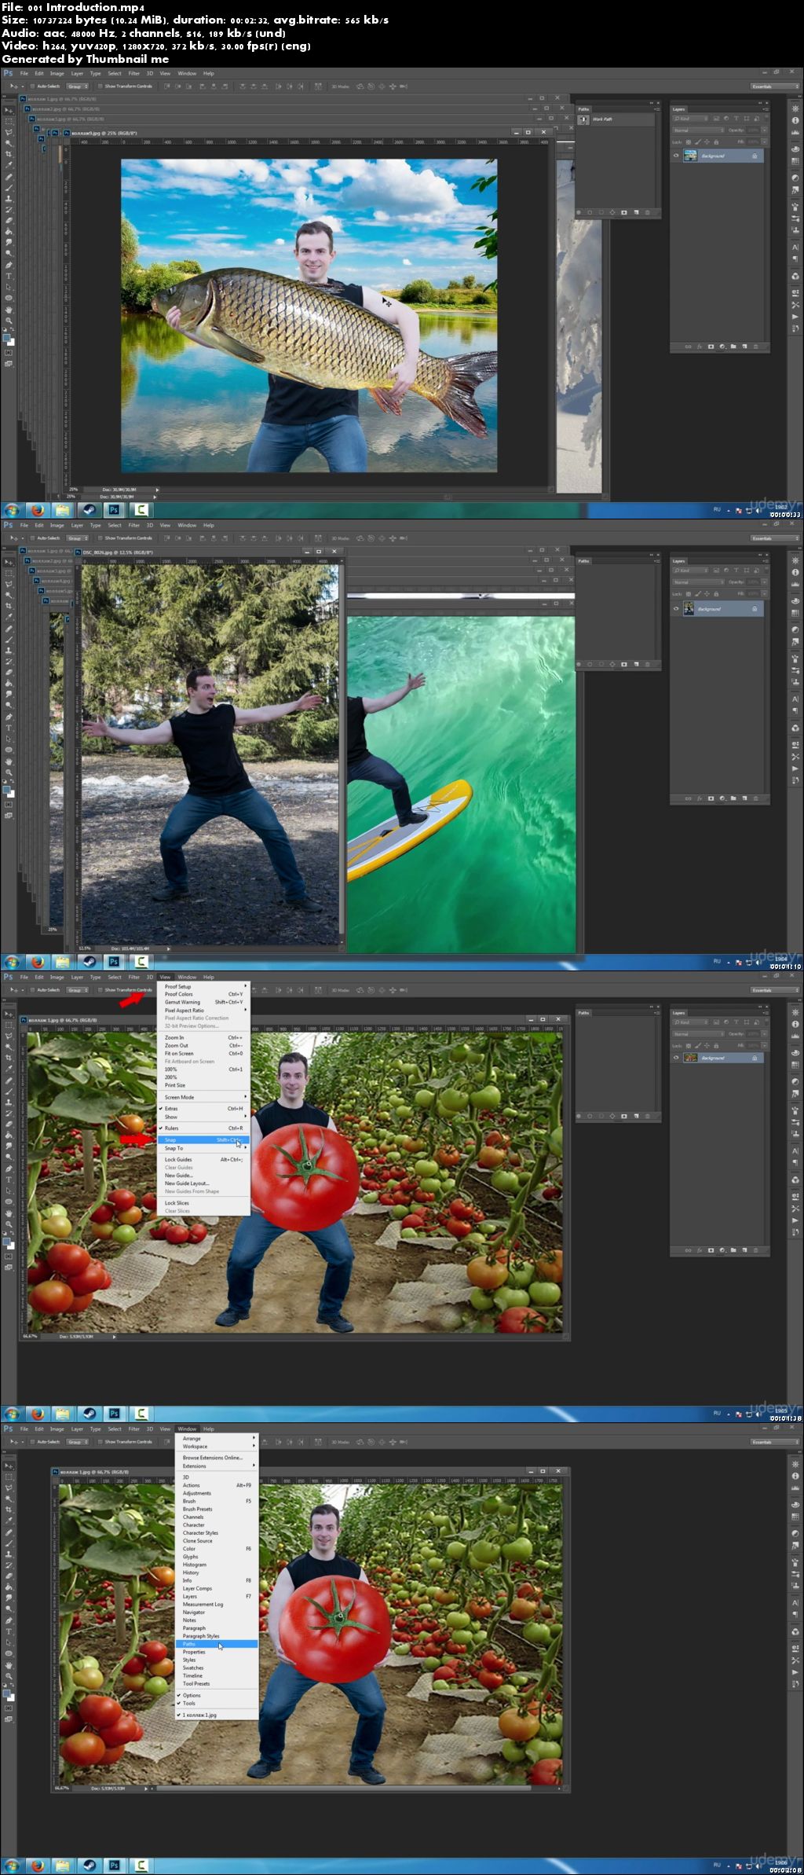Click Firefox taskbar icon below fish frame
Viewport: 804px width, 1875px height.
pos(37,510)
